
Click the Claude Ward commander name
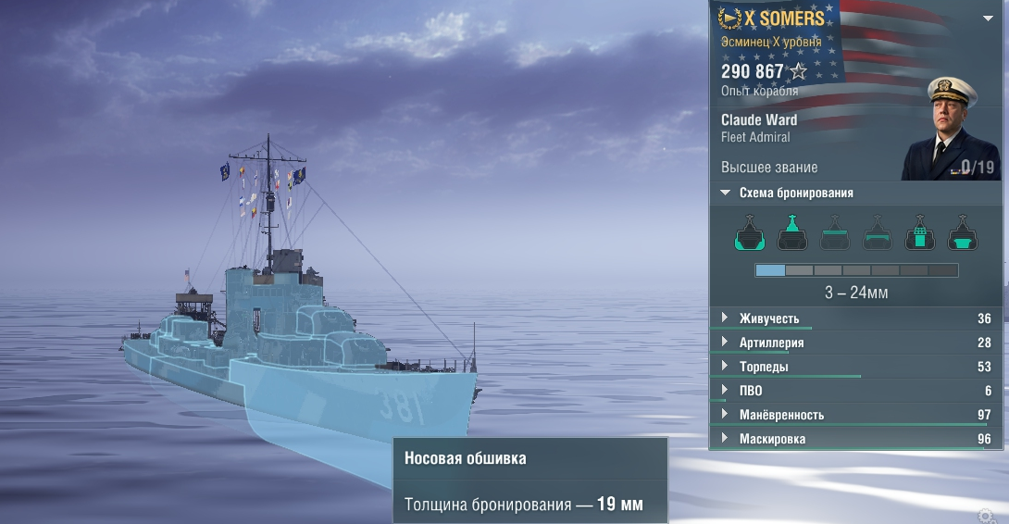pyautogui.click(x=759, y=119)
